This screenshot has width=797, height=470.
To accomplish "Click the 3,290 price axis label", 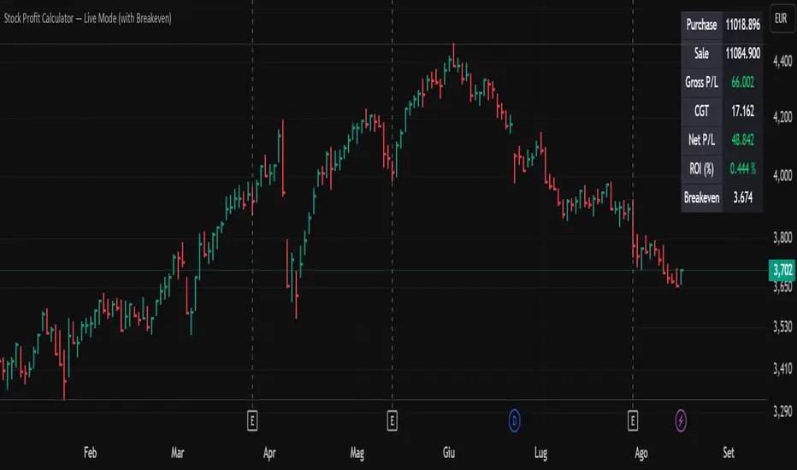I will [x=782, y=411].
